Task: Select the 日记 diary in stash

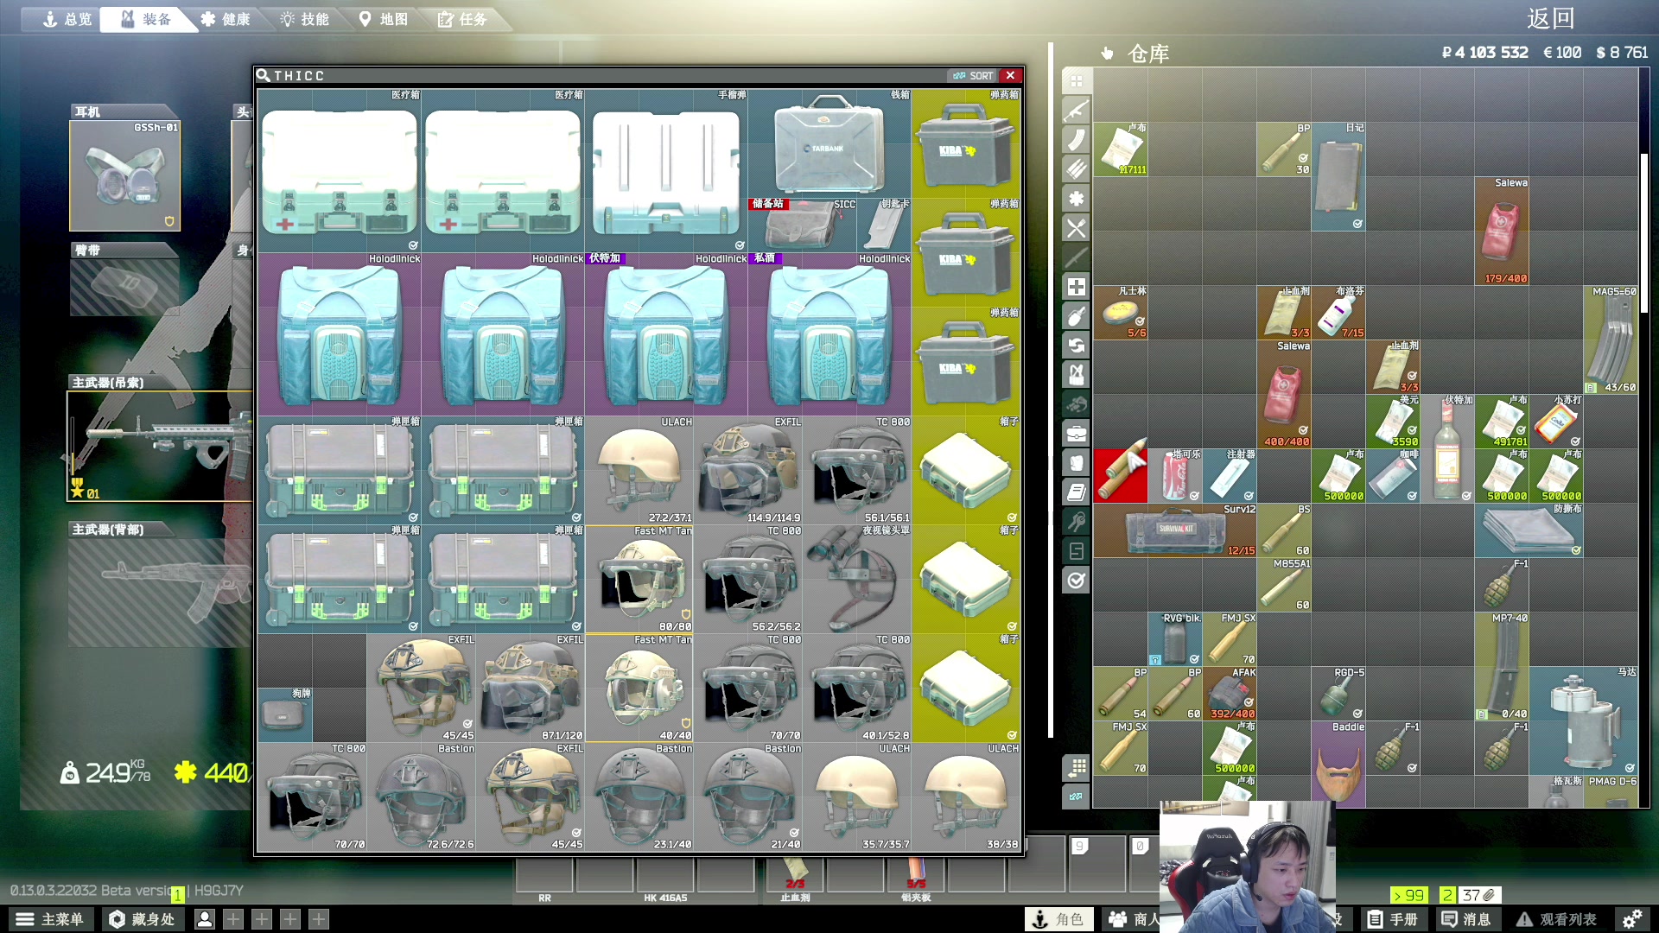Action: (1338, 176)
